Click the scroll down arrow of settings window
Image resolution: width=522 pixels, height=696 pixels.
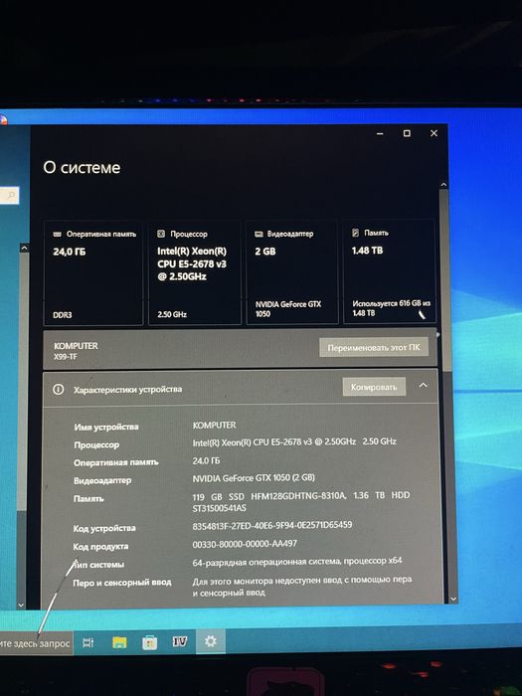pyautogui.click(x=453, y=599)
